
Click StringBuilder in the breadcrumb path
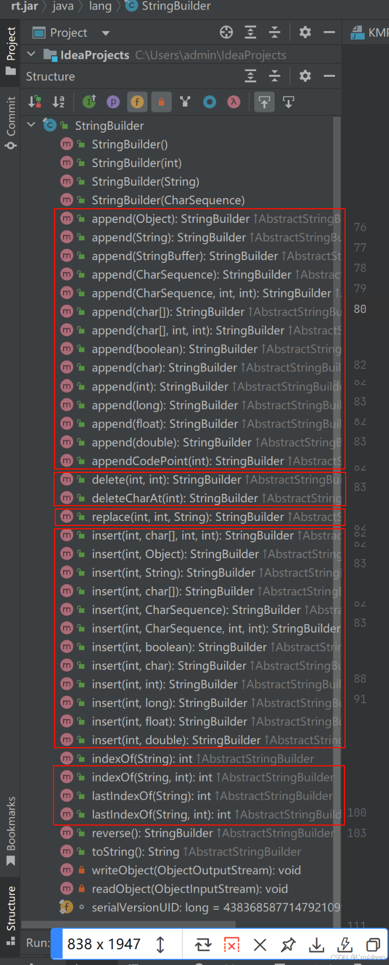(176, 6)
